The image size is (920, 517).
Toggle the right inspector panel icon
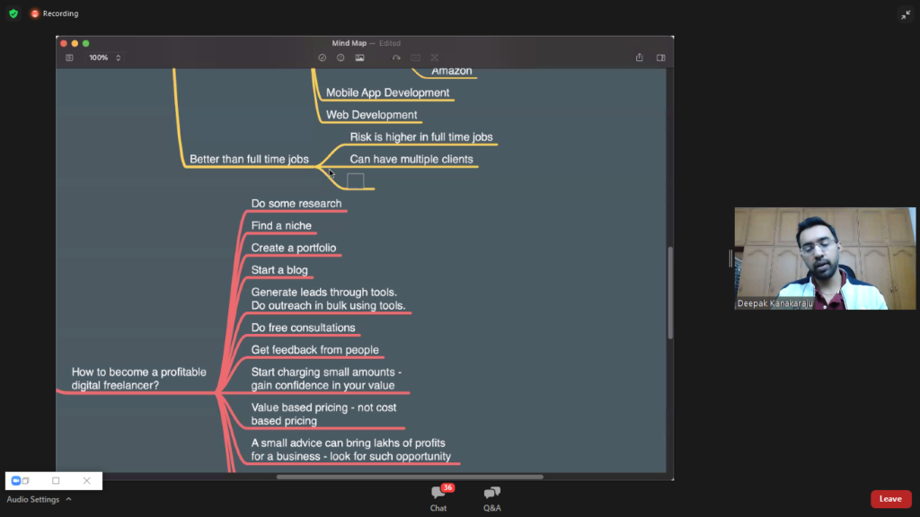pyautogui.click(x=660, y=57)
